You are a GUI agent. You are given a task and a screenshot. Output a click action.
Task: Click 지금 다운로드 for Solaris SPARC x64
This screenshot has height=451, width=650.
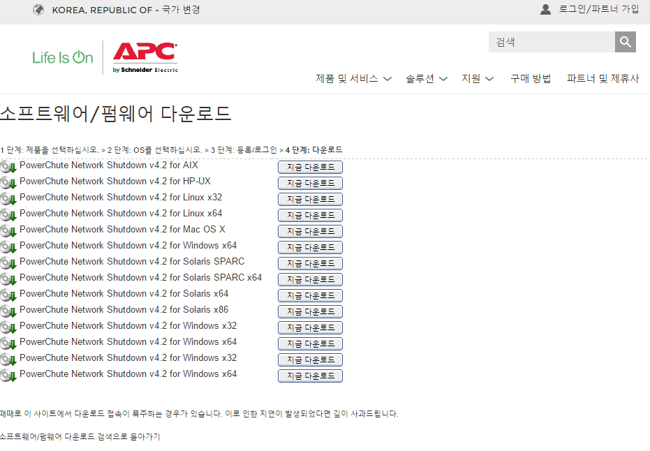click(x=310, y=280)
